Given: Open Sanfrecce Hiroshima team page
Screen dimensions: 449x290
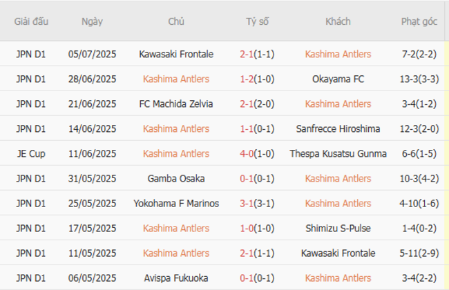Looking at the screenshot, I should [338, 128].
